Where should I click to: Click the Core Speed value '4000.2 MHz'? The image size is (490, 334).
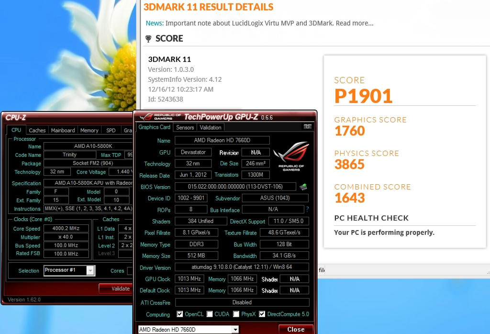[66, 228]
